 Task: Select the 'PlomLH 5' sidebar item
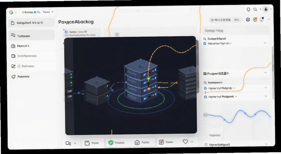point(32,46)
